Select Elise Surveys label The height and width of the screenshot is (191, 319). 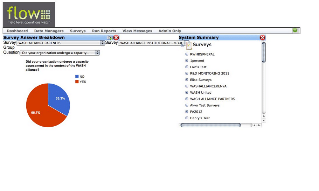[201, 80]
